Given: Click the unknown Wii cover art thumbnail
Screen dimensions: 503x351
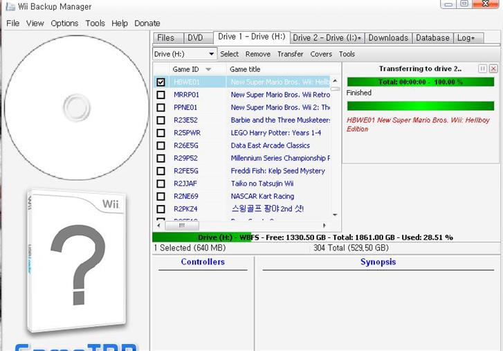Looking at the screenshot, I should tap(77, 263).
